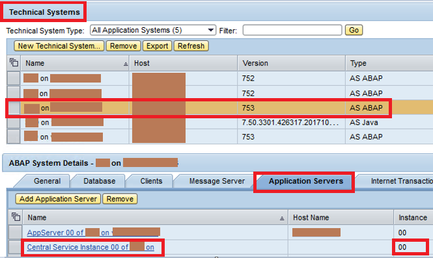Click the Add Application Server button
The image size is (433, 258).
tap(58, 199)
